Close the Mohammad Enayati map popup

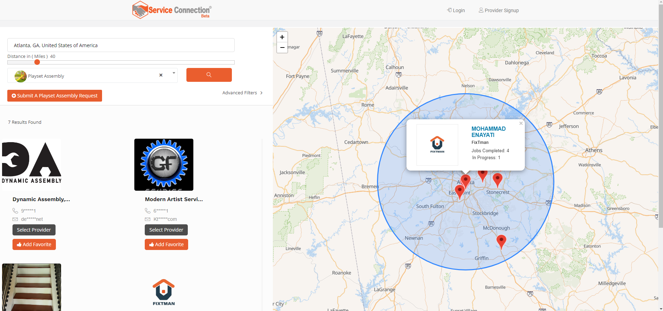[x=521, y=123]
